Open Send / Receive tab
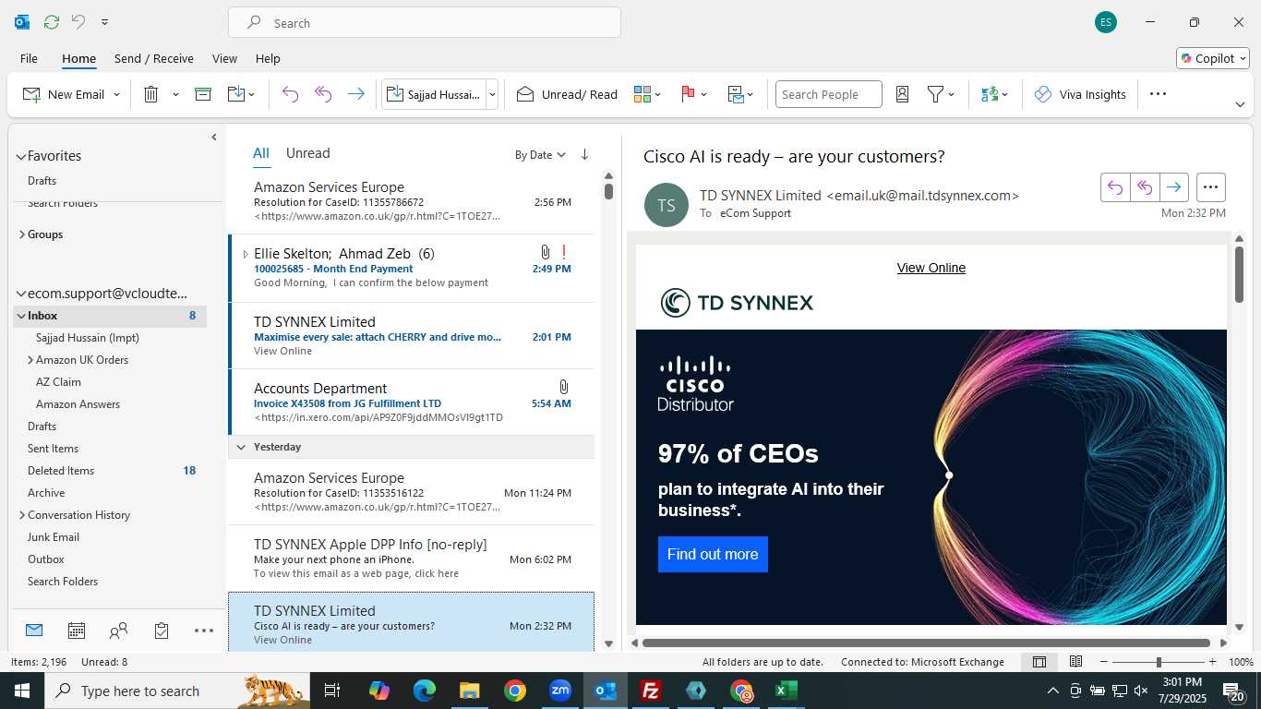 tap(154, 58)
